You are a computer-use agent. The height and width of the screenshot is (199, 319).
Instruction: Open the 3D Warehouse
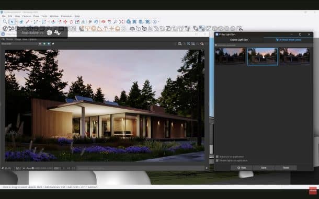tap(128, 21)
